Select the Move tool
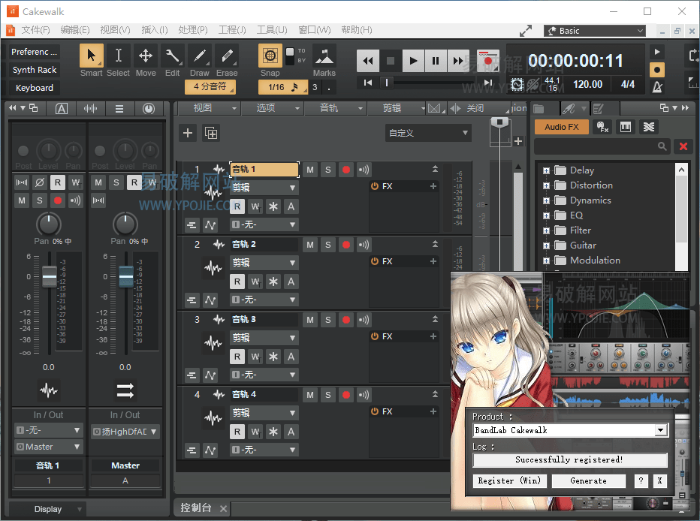Image resolution: width=700 pixels, height=521 pixels. (146, 56)
